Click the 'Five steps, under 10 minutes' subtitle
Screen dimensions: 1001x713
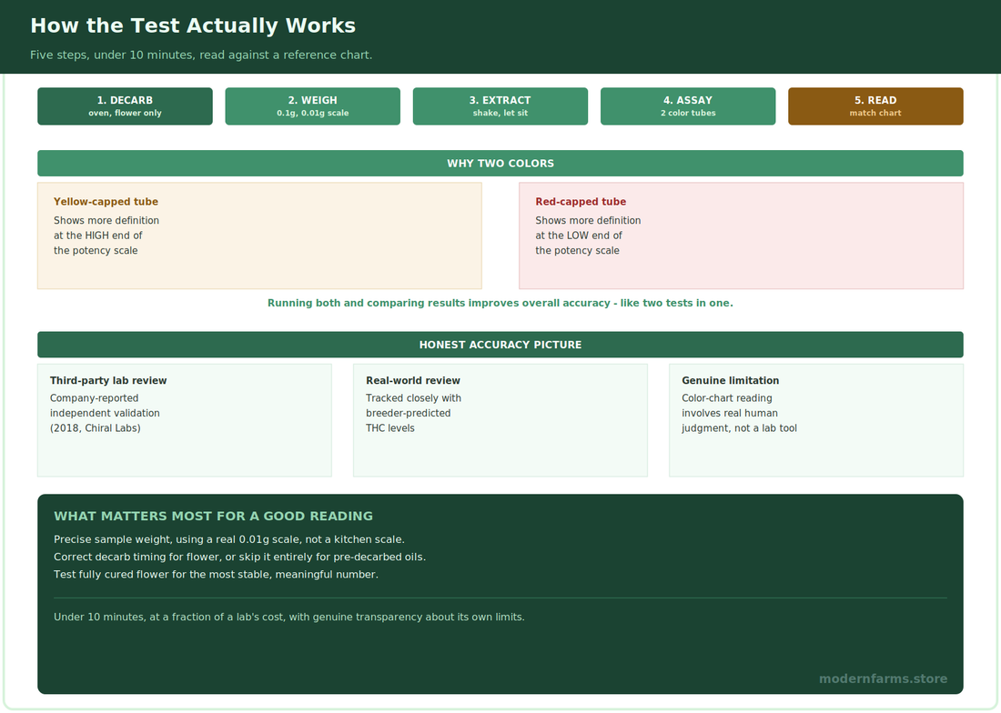tap(201, 55)
